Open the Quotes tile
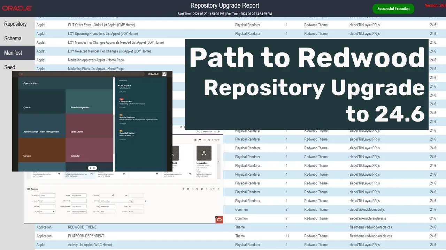Viewport: 446px width, 250px height. pos(42,101)
